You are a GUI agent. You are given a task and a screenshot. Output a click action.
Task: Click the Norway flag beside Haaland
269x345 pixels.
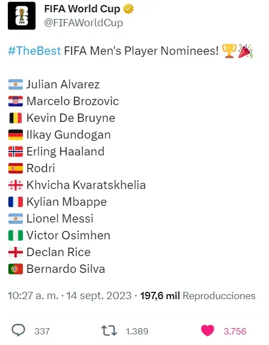16,152
